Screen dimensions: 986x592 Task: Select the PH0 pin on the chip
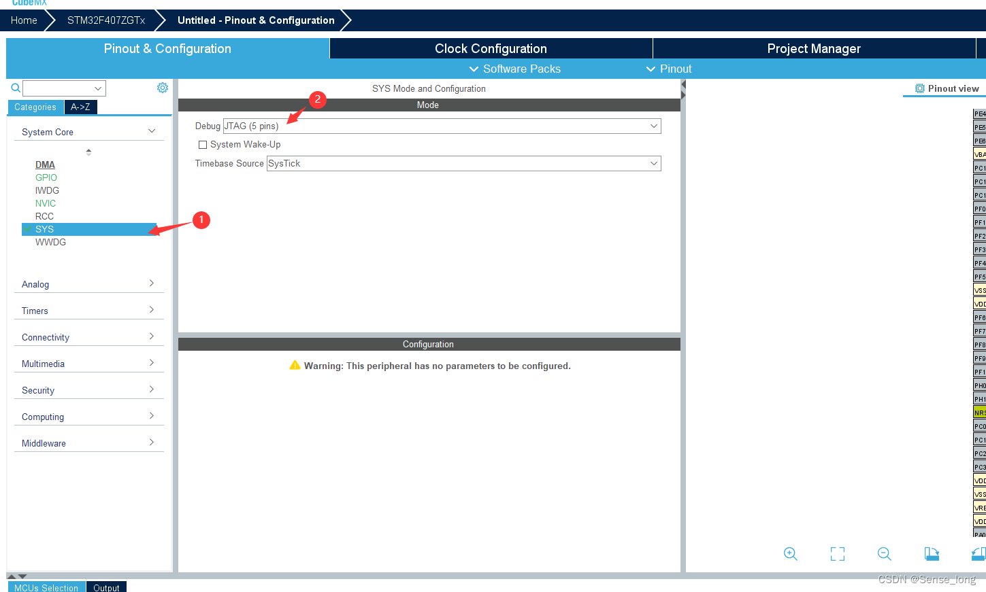[980, 385]
